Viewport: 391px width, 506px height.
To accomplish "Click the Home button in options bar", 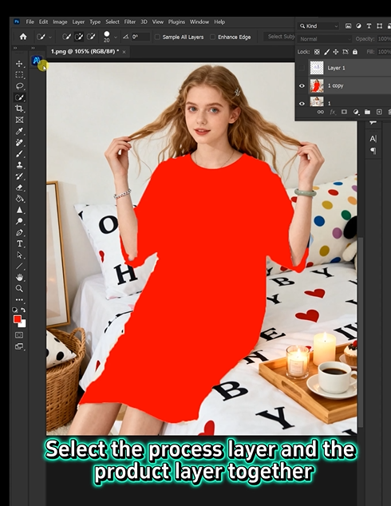I will [23, 37].
